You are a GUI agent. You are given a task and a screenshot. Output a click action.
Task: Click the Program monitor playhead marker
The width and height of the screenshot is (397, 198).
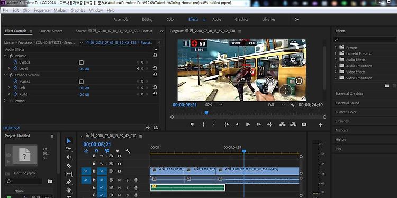point(206,113)
